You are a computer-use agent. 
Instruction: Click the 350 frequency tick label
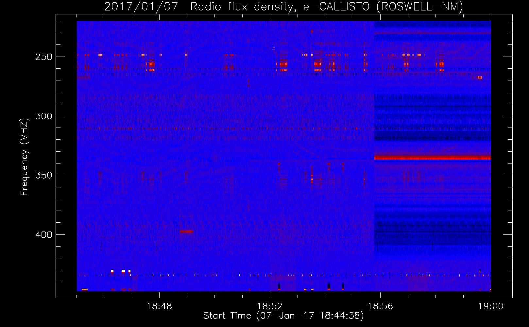44,175
